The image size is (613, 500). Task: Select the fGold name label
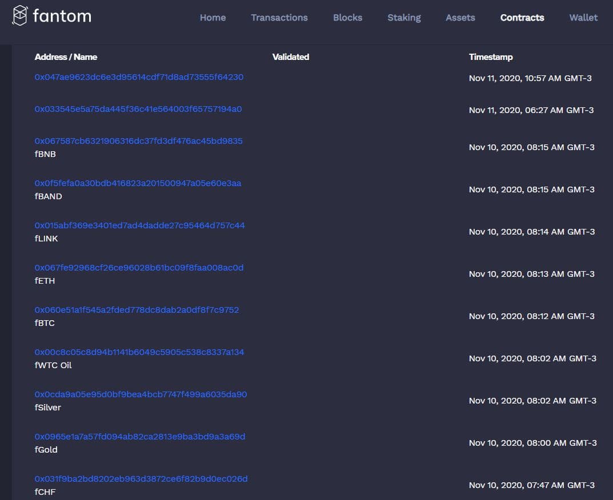click(46, 450)
